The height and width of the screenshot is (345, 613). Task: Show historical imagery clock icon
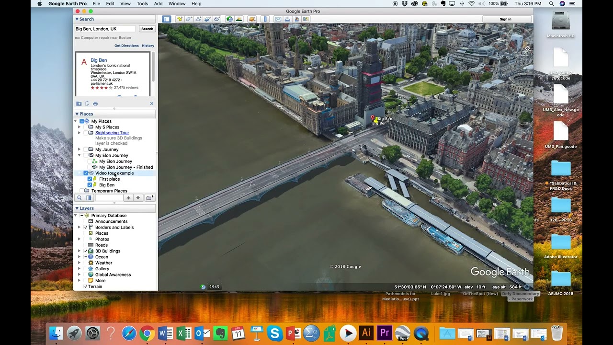click(x=229, y=19)
